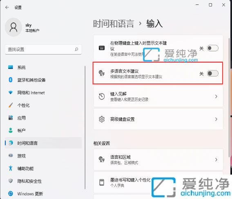Viewport: 232px width, 199px height.
Task: Select 隐私和安全性 in the sidebar
Action: 43,181
